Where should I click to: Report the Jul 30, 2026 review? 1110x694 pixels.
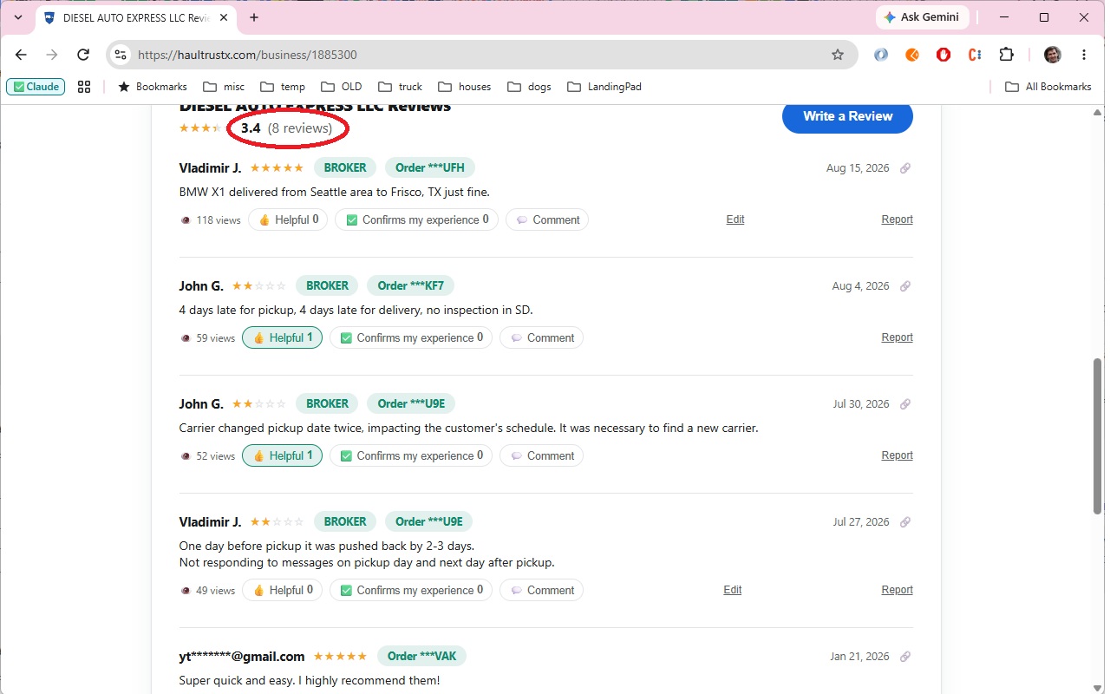click(x=897, y=455)
